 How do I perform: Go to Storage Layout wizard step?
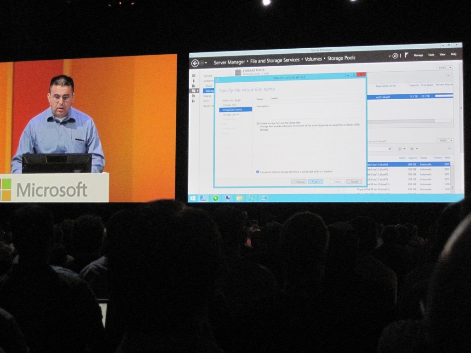tap(231, 114)
